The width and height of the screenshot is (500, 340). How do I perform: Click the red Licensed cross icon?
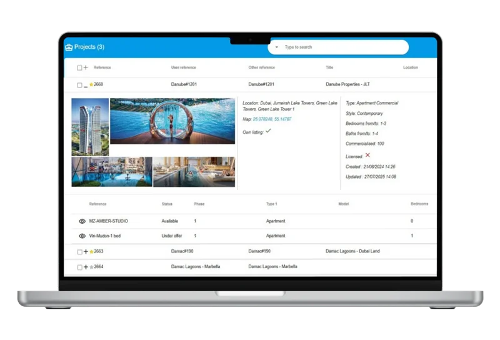click(367, 155)
